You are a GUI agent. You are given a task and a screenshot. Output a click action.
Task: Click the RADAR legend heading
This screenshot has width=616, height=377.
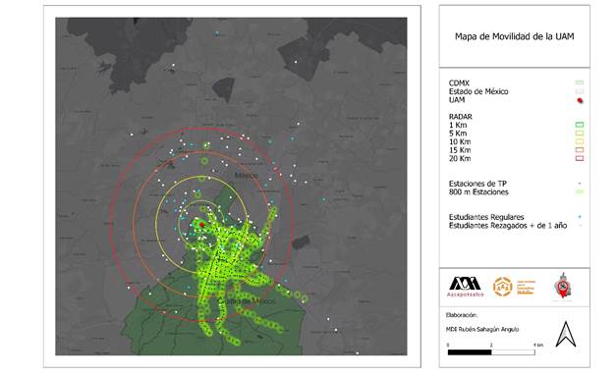[461, 117]
